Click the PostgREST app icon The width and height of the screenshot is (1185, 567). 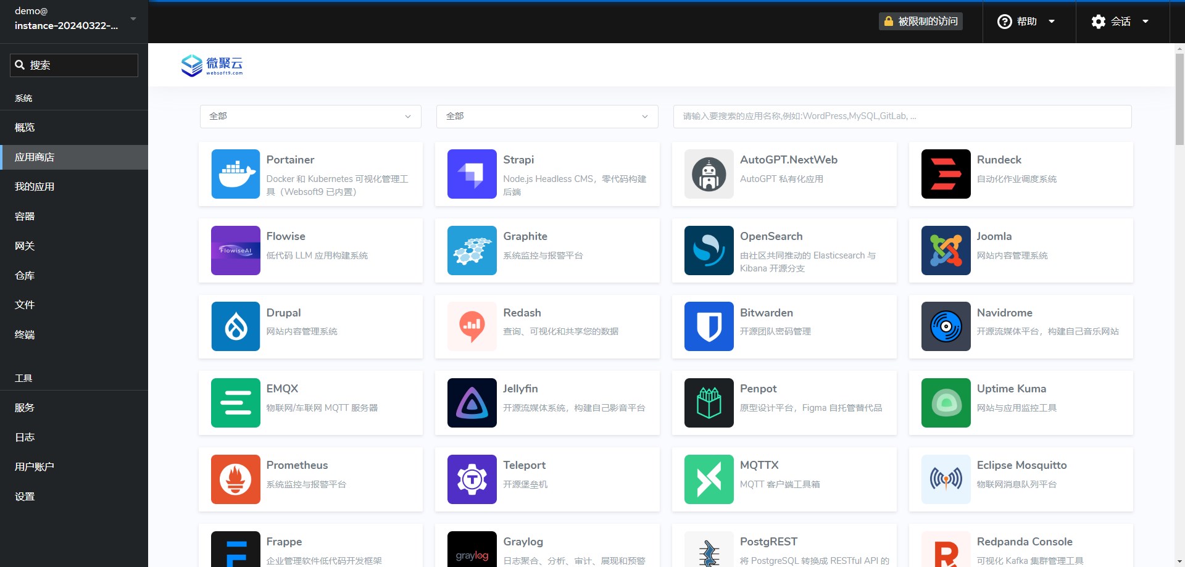coord(709,549)
